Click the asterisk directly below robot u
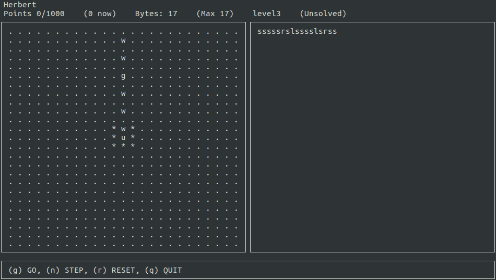This screenshot has width=496, height=280. (123, 146)
